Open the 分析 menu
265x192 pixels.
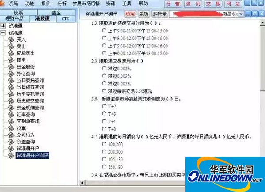[62, 4]
